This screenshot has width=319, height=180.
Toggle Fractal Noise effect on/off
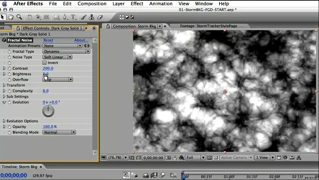(x=4, y=40)
